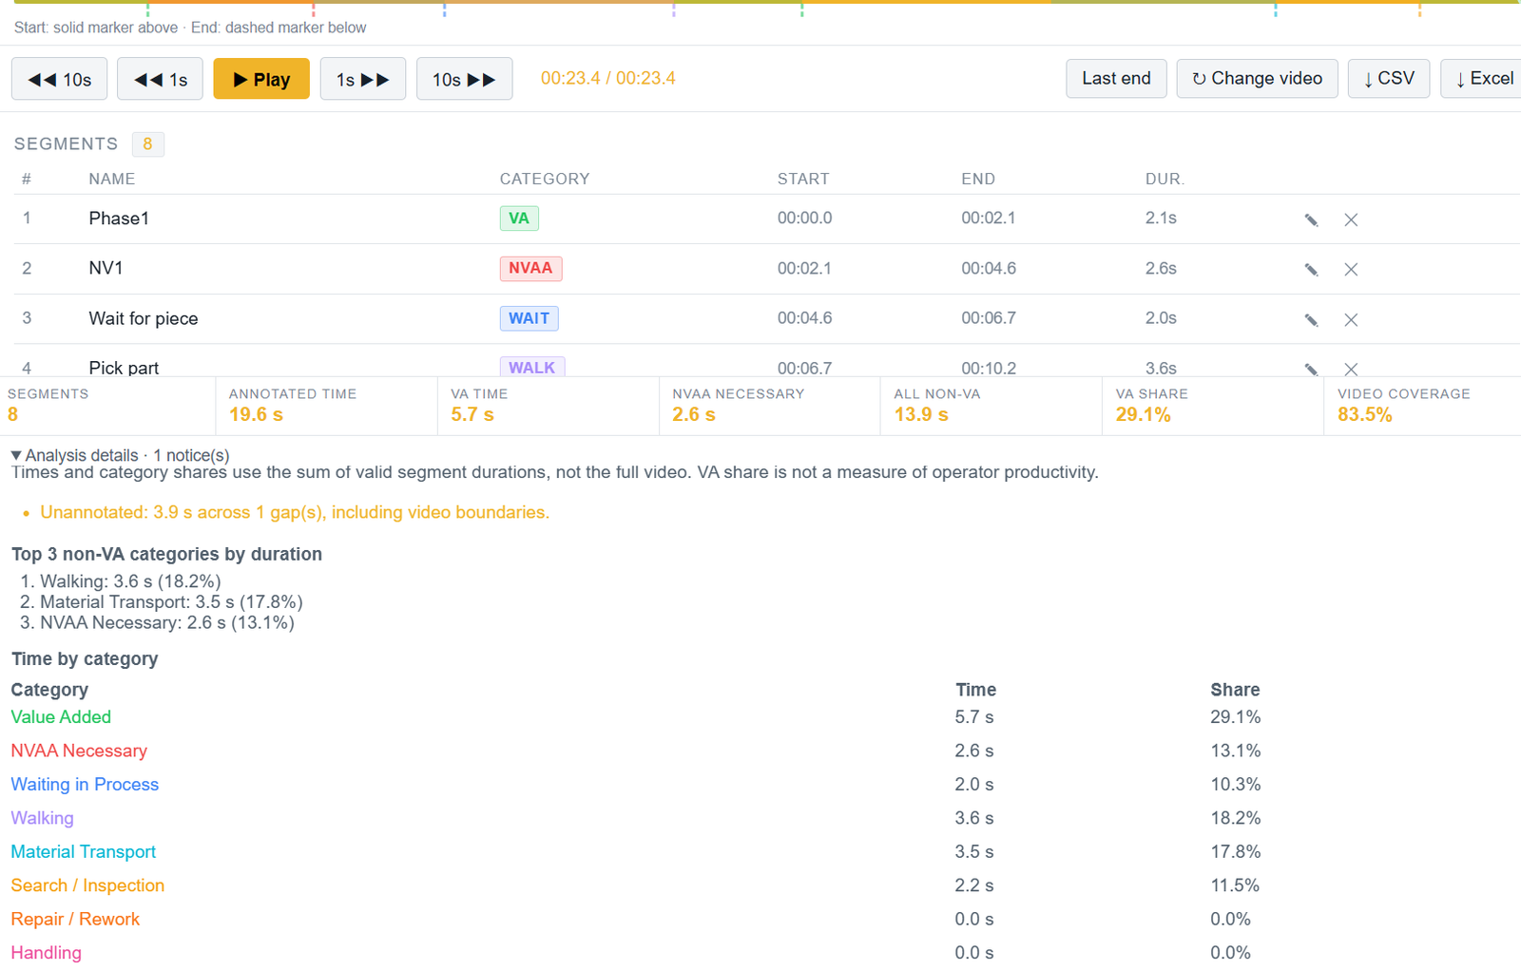
Task: Select the Phase1 segment name
Action: [119, 219]
